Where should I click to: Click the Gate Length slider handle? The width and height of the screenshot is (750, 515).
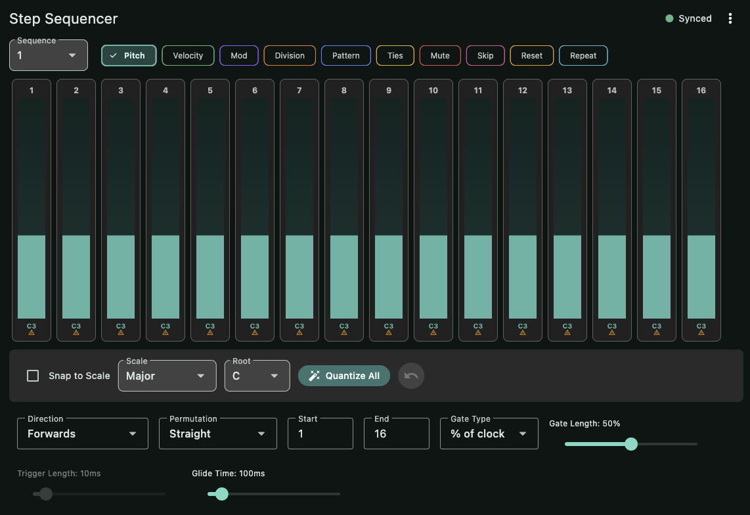click(631, 444)
